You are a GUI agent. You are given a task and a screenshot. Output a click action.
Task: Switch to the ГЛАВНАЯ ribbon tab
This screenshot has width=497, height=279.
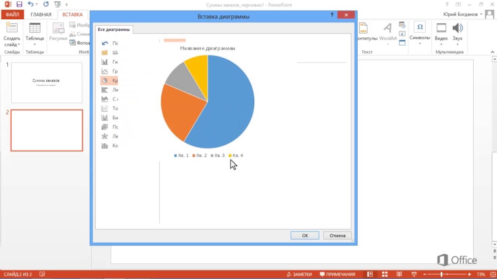coord(41,15)
